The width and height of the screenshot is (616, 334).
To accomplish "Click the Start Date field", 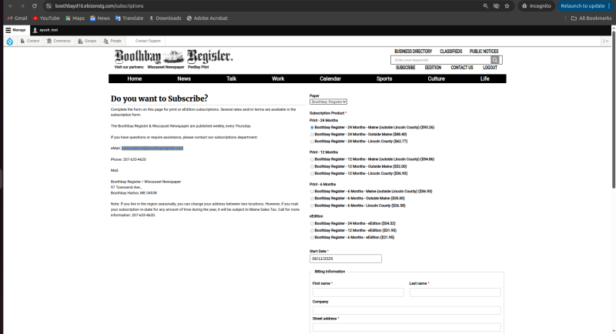I will coord(346,259).
